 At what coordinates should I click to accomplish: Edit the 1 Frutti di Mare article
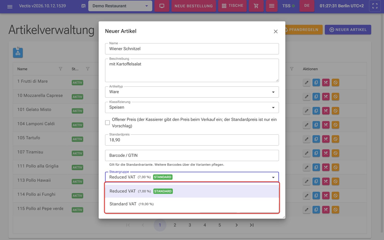click(306, 83)
